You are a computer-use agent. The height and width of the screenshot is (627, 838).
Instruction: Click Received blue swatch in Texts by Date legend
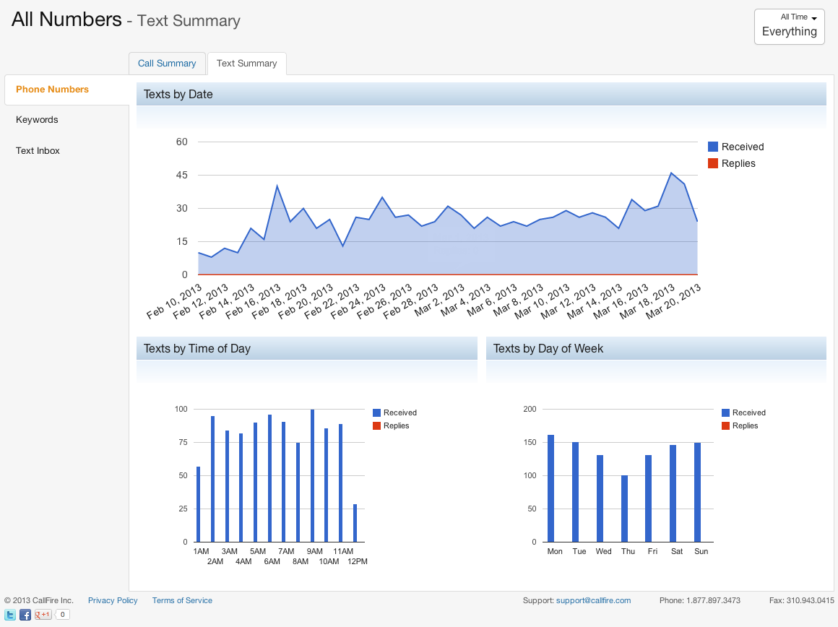pyautogui.click(x=713, y=147)
